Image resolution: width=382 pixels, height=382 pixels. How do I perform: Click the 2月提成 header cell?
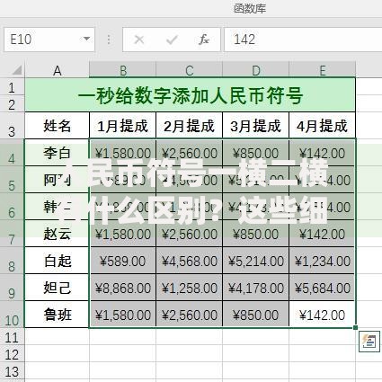point(190,126)
